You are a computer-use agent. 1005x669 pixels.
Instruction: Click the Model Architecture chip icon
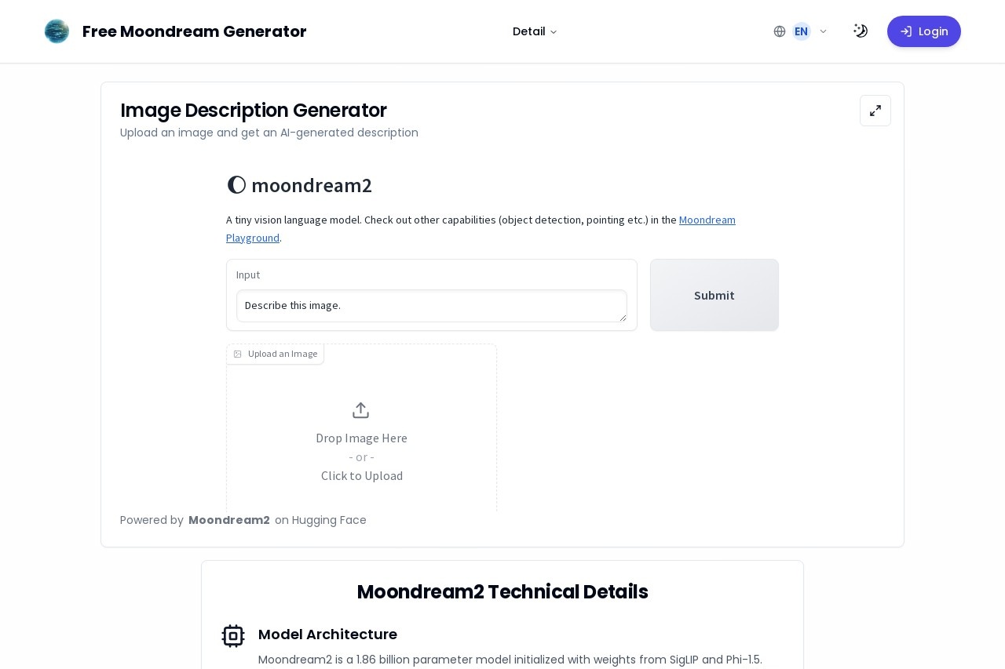pos(233,635)
